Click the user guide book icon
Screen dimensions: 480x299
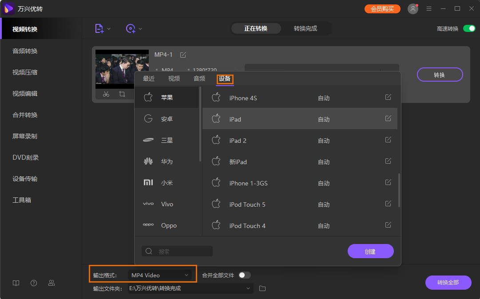pos(16,283)
